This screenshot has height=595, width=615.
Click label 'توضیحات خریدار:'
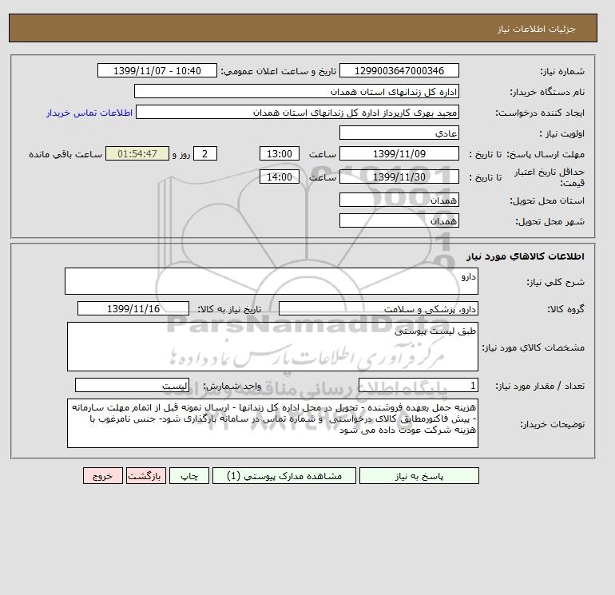pos(552,424)
